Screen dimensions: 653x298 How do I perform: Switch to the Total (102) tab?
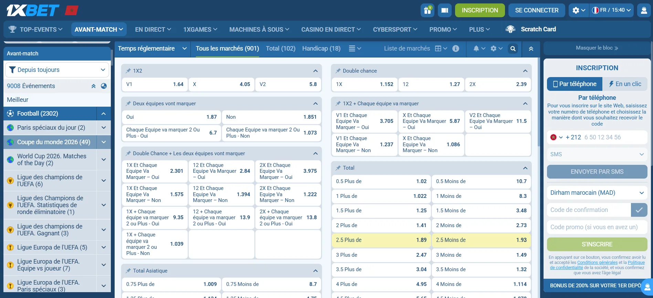point(281,49)
